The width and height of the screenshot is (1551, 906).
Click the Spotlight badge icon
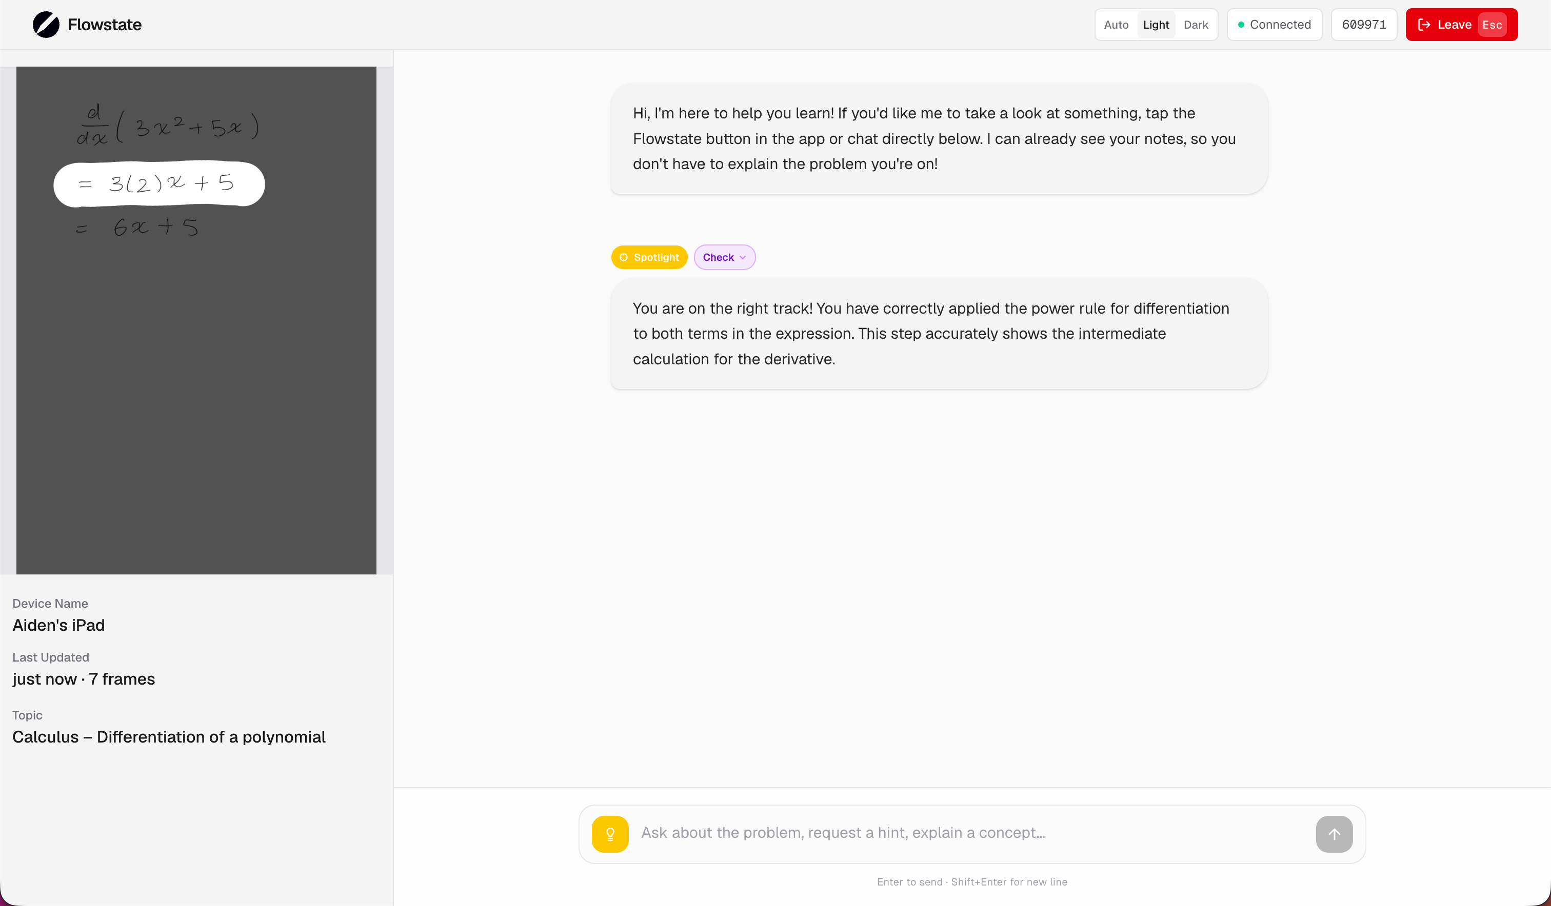tap(624, 257)
